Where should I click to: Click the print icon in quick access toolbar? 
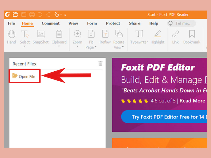pos(32,14)
